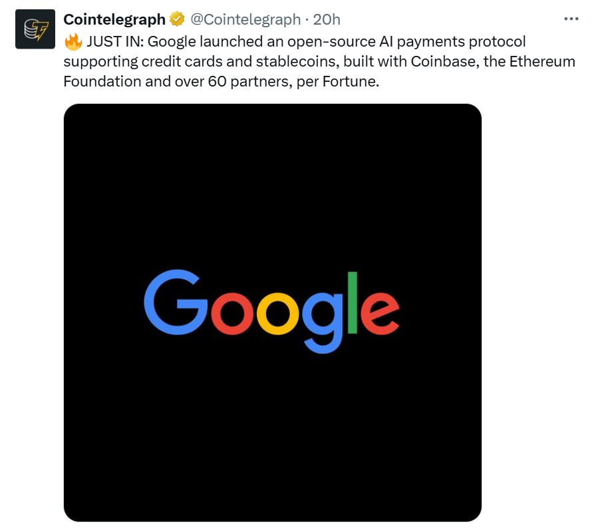Click the Cointelegraph display name
Image resolution: width=596 pixels, height=529 pixels.
click(x=114, y=20)
